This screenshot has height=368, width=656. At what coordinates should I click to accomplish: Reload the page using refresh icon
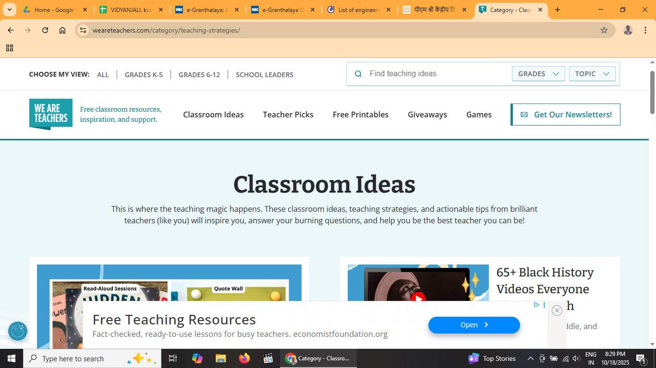pos(45,30)
